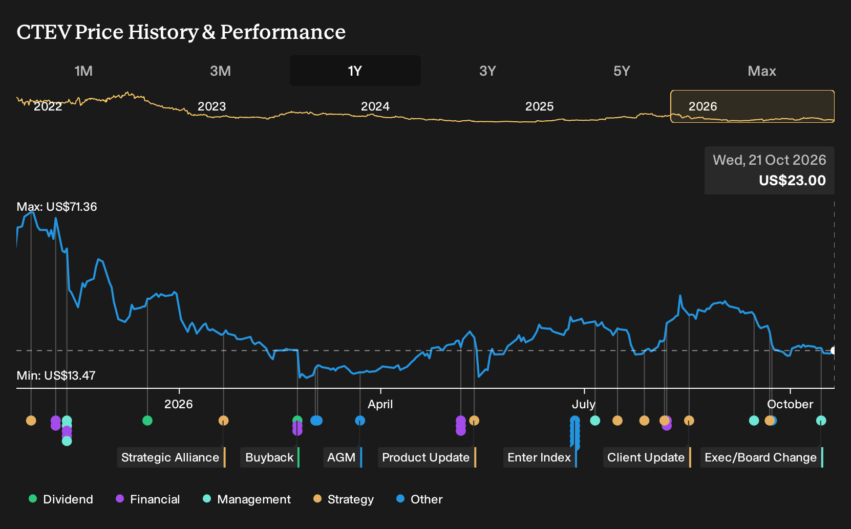Select the 1Y time range tab

(355, 71)
